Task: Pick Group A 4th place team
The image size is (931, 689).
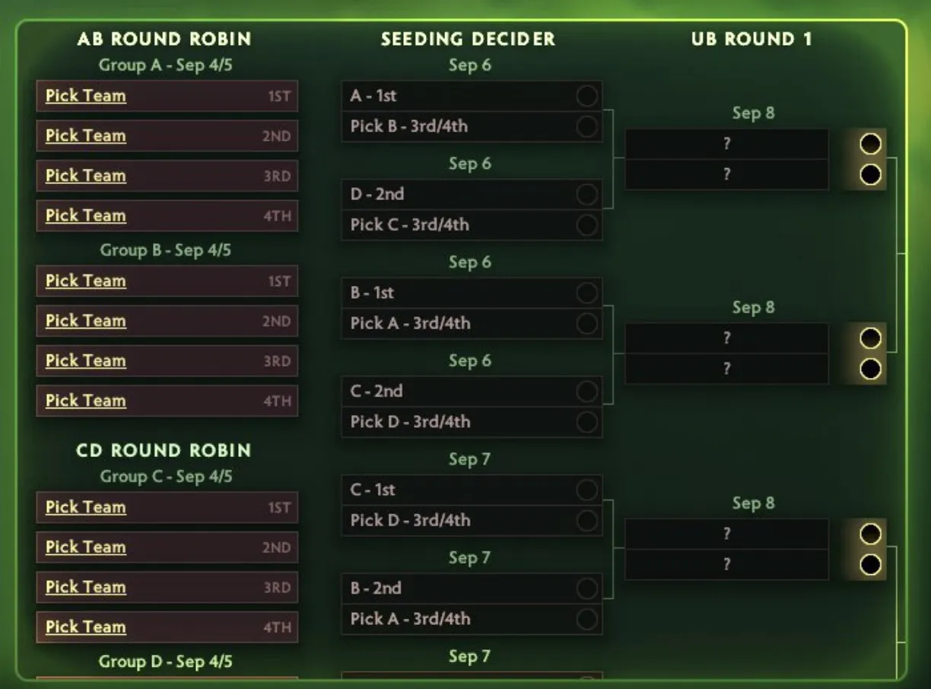Action: click(167, 215)
